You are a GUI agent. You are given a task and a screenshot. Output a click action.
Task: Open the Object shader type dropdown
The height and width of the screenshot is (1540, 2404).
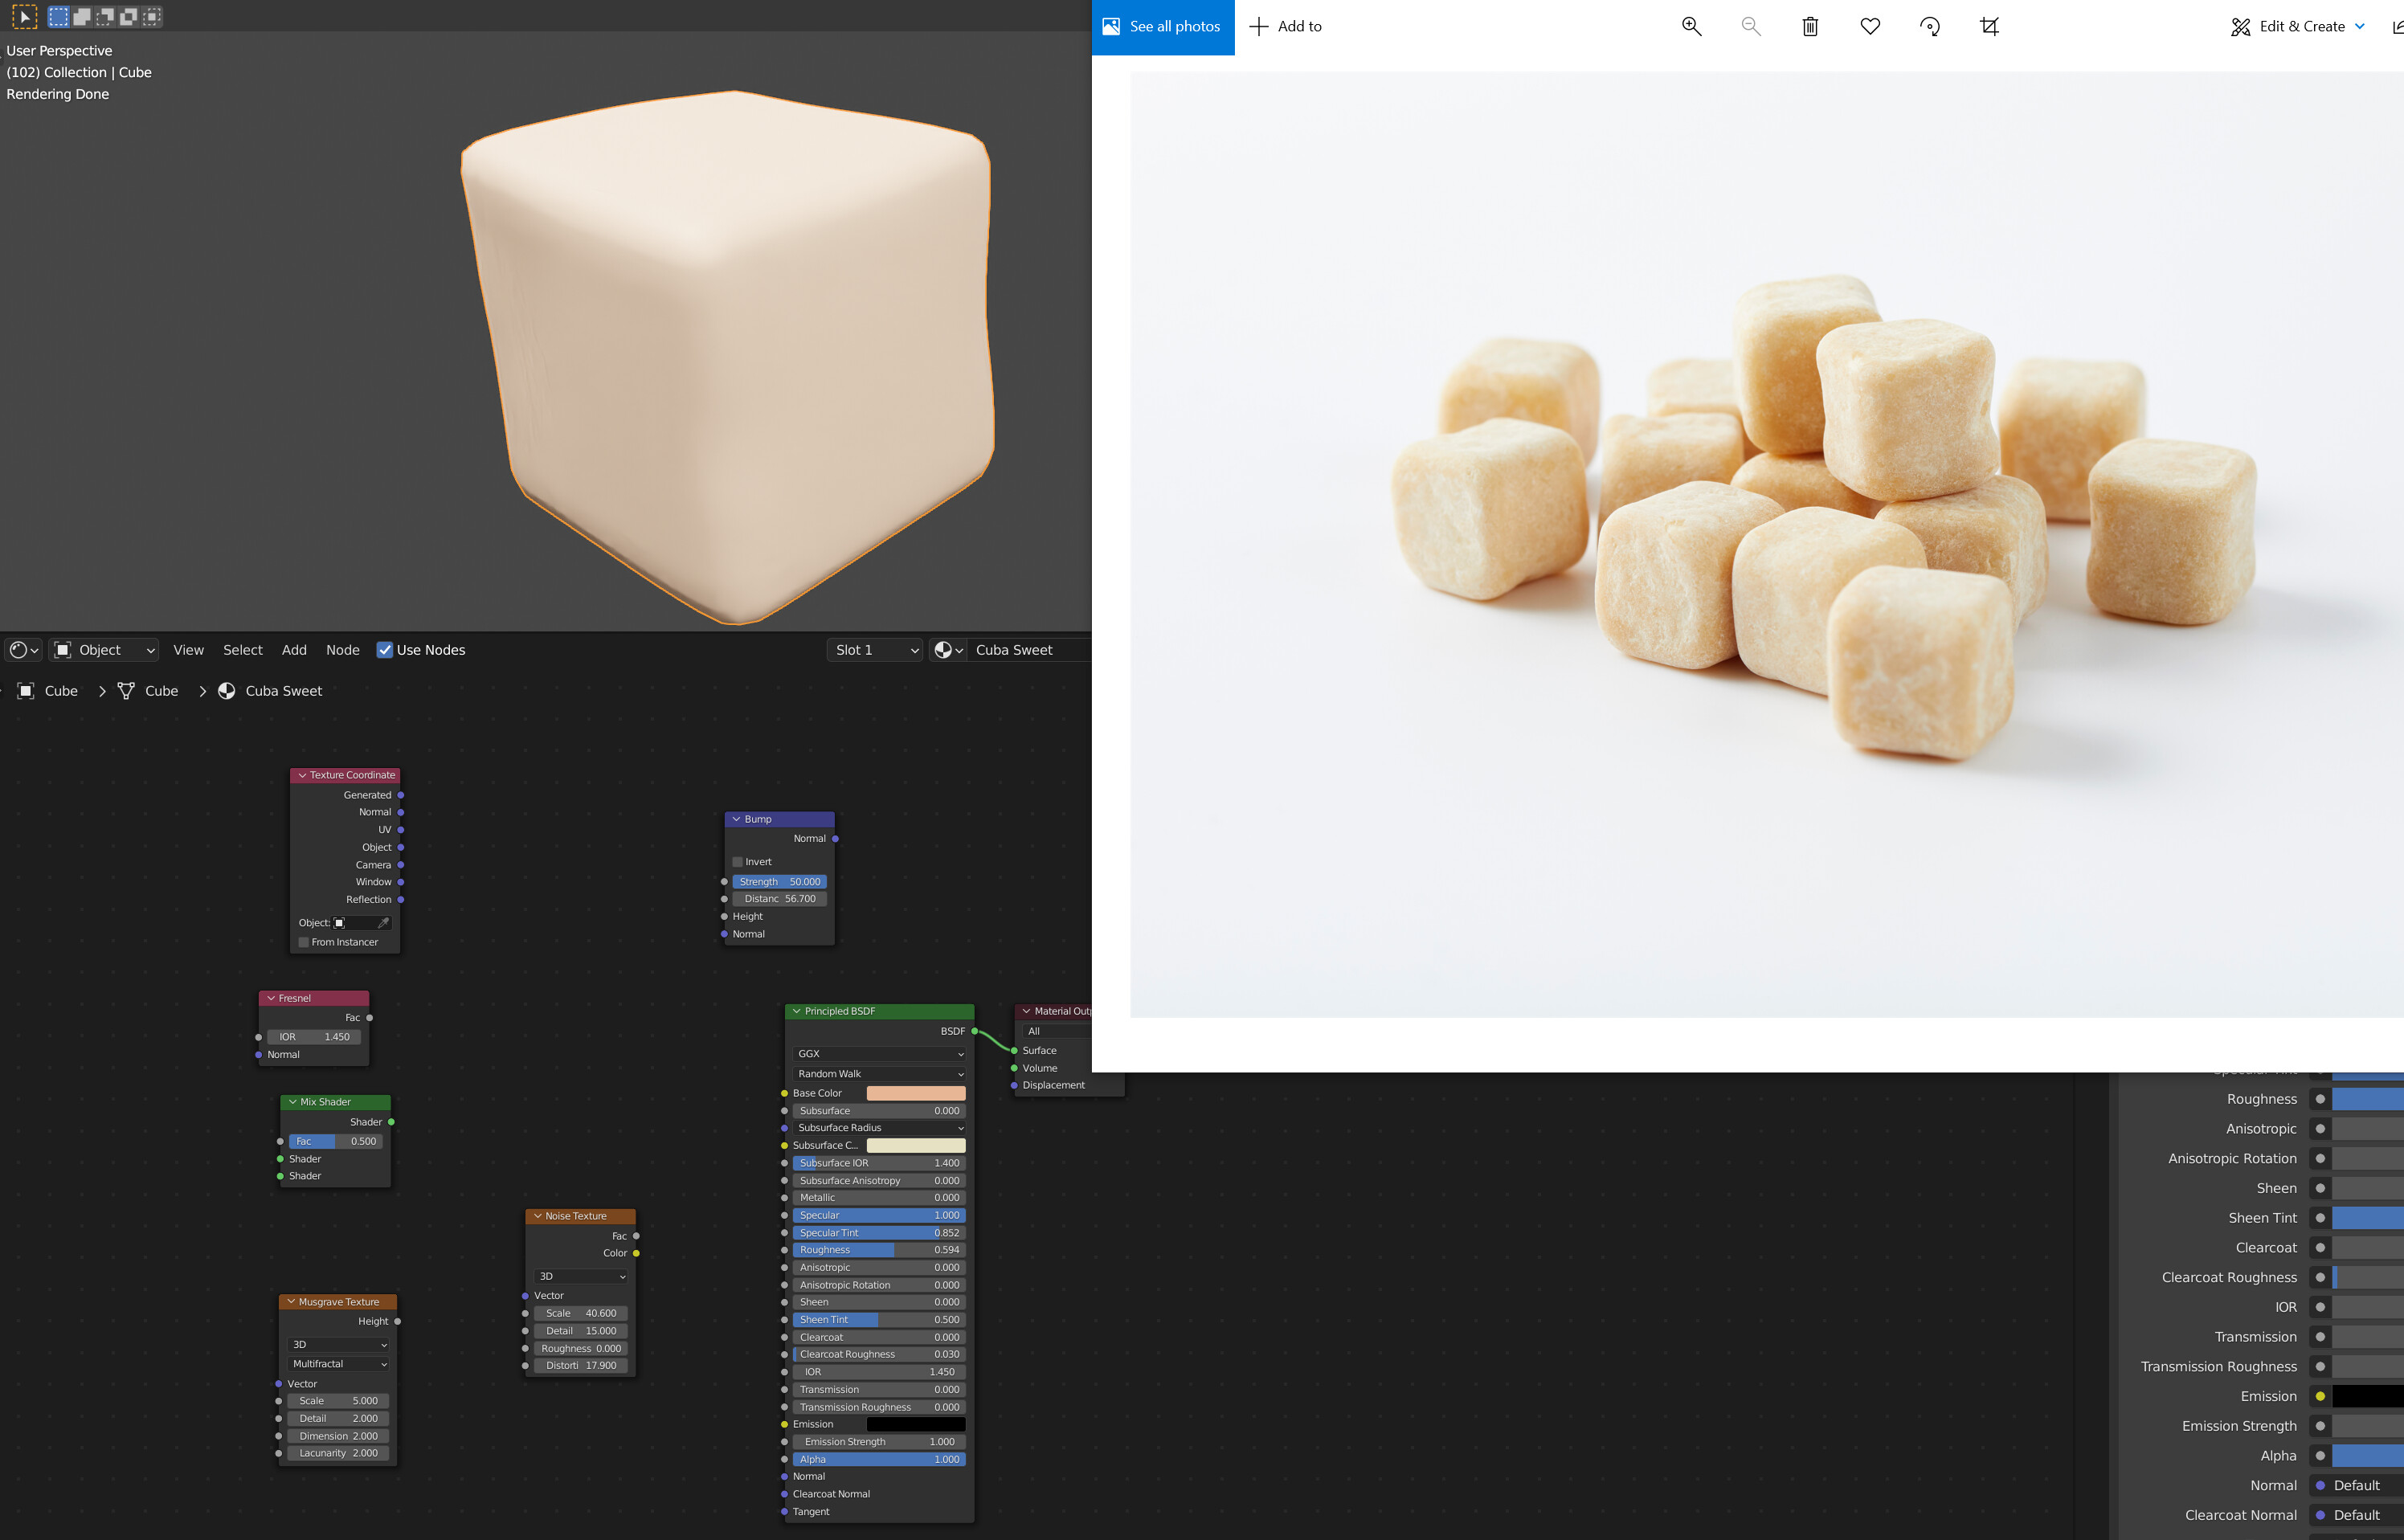104,650
